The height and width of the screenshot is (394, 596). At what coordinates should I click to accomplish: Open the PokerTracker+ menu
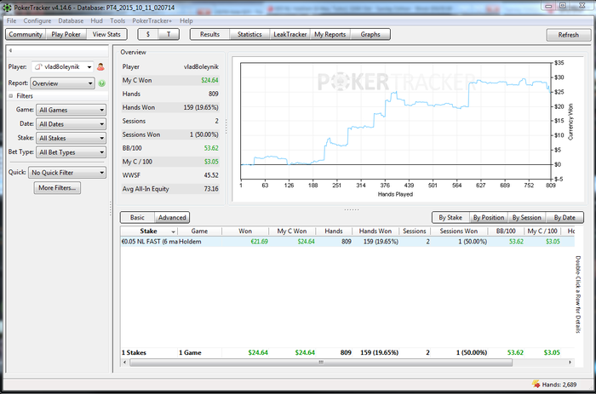click(152, 21)
